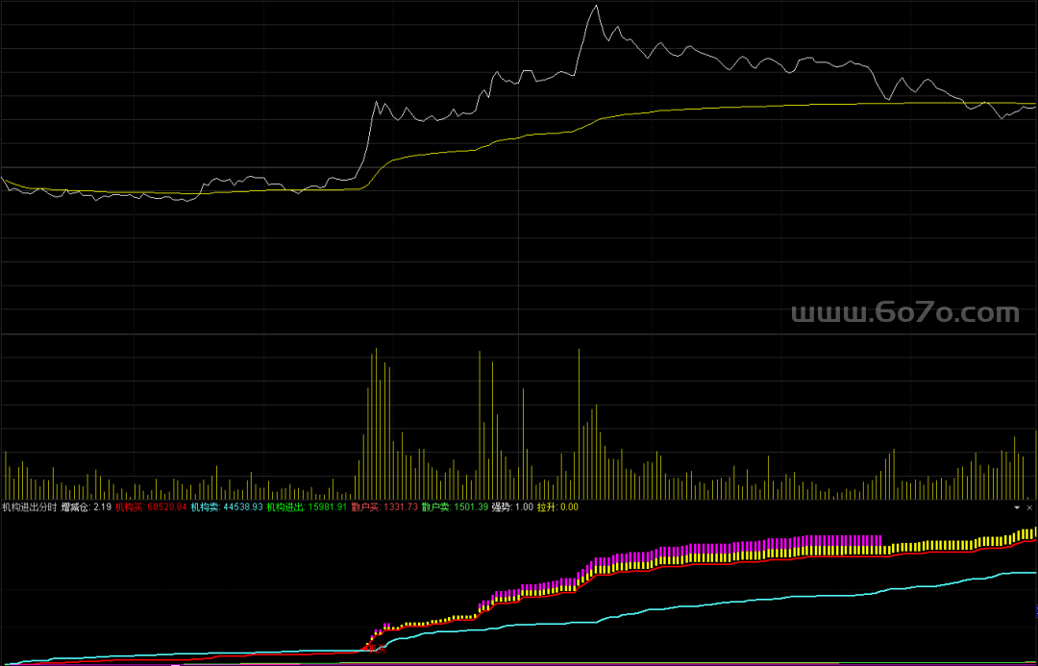Open the indicator panel dropdown arrow
1038x666 pixels.
(1018, 506)
